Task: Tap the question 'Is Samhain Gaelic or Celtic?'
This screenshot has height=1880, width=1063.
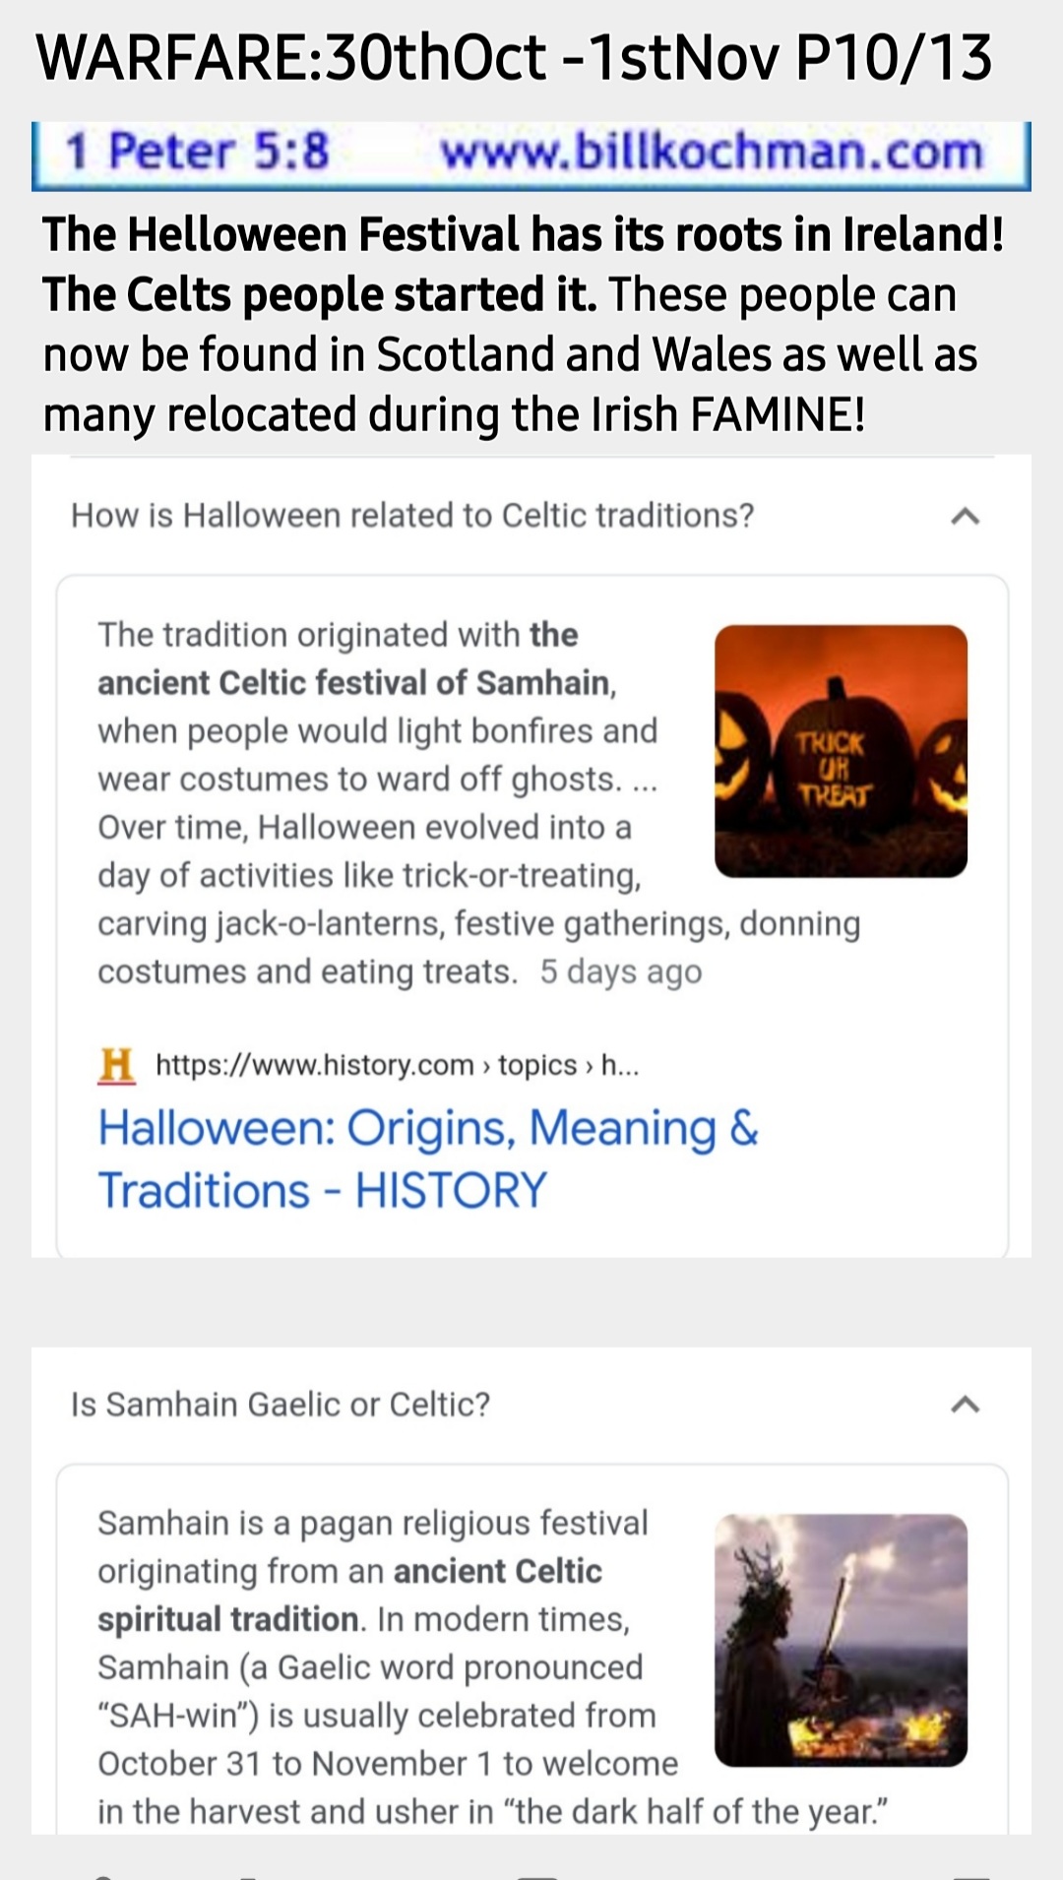Action: [x=281, y=1405]
